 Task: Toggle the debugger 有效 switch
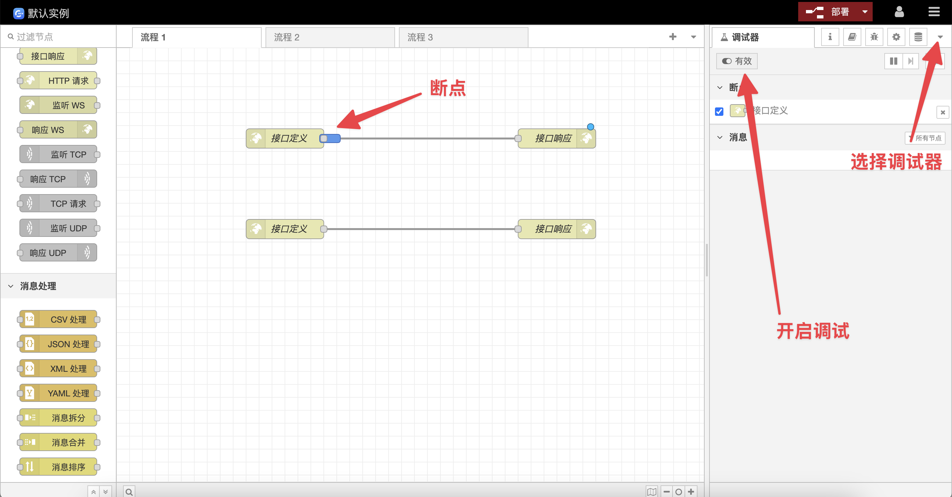(737, 61)
